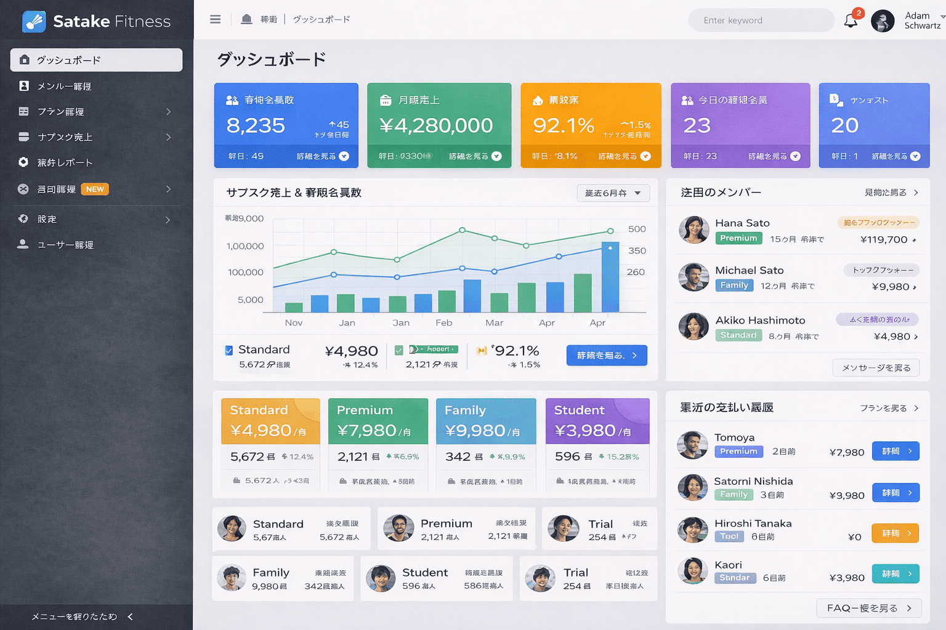Open the gear-icon report item in sidebar
Image resolution: width=946 pixels, height=630 pixels.
[x=65, y=162]
